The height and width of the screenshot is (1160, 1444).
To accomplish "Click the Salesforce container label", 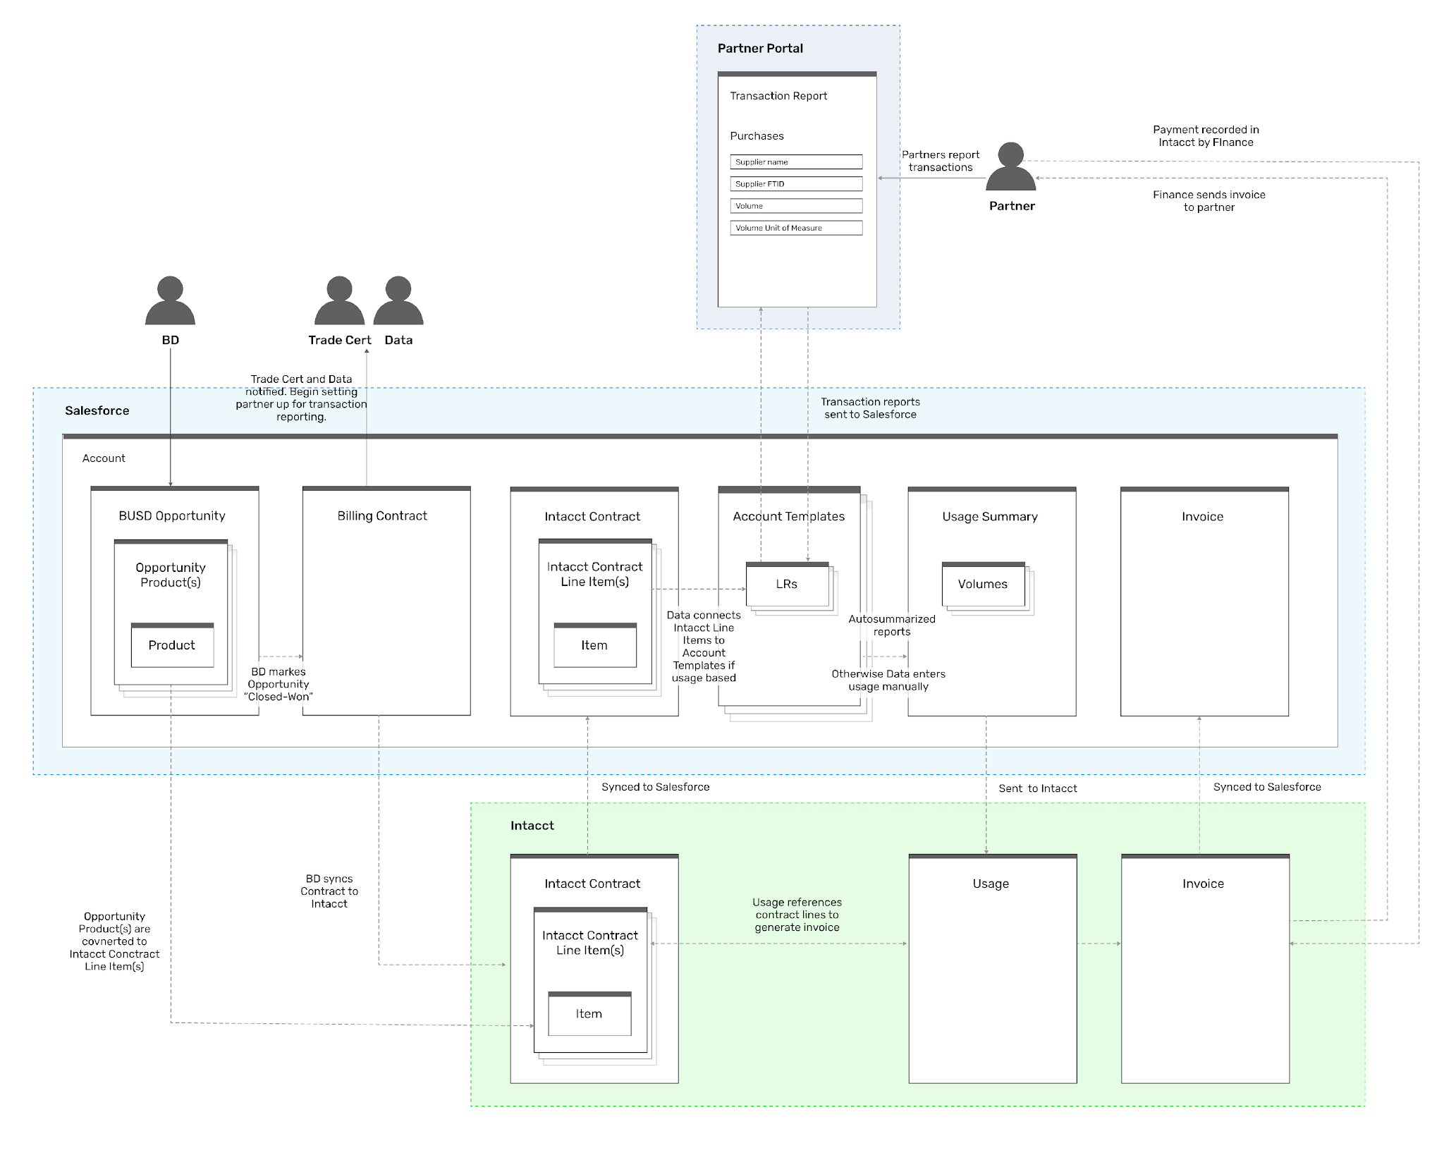I will (x=97, y=410).
